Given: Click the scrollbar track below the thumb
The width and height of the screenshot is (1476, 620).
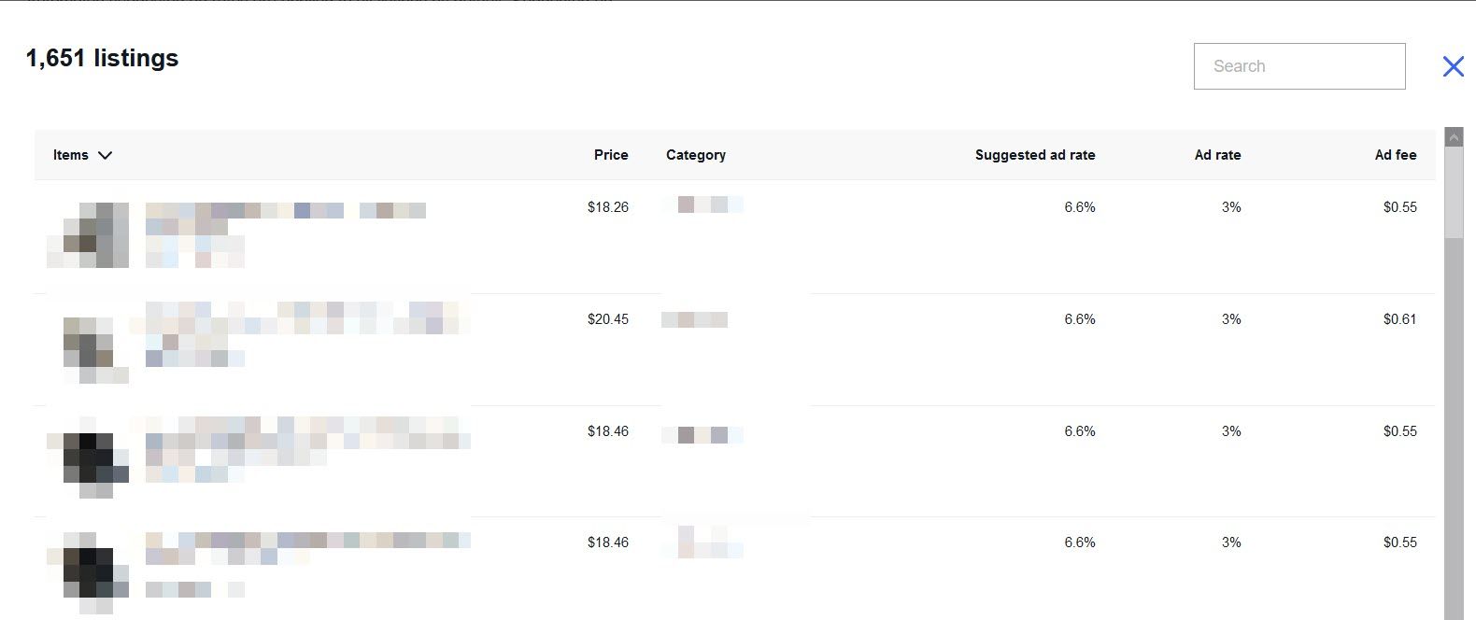Looking at the screenshot, I should (1454, 430).
